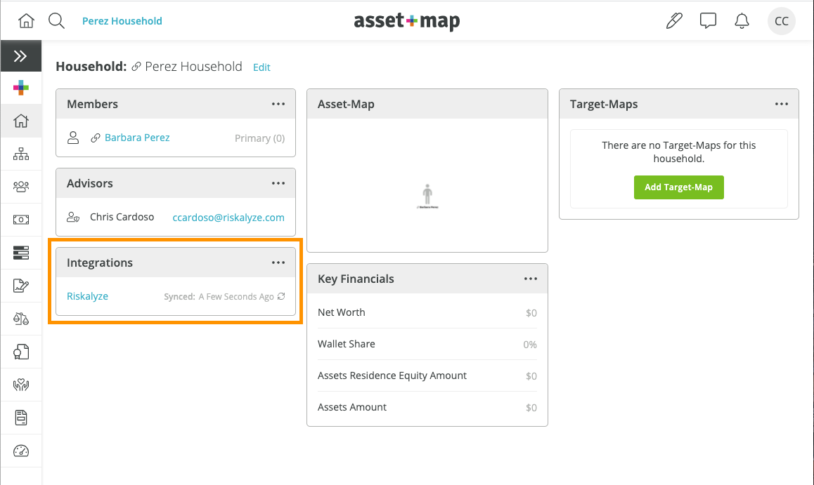Open the chat bubble icon in header

pos(708,20)
